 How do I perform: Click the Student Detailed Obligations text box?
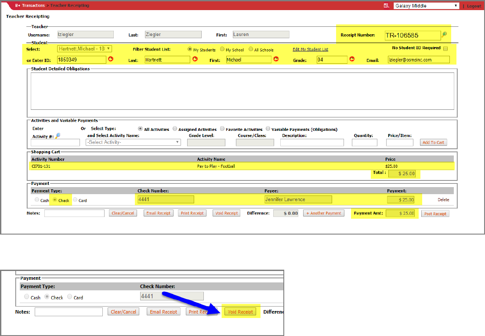point(242,91)
